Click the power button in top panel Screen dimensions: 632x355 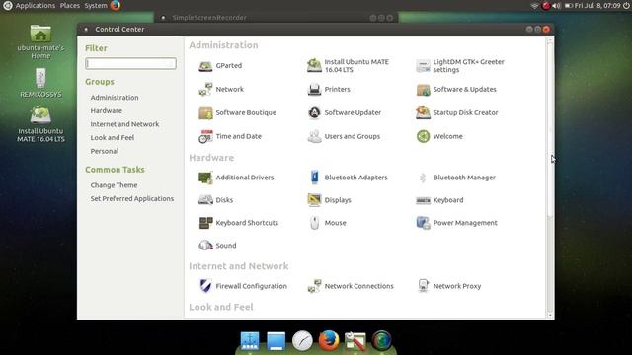click(626, 6)
